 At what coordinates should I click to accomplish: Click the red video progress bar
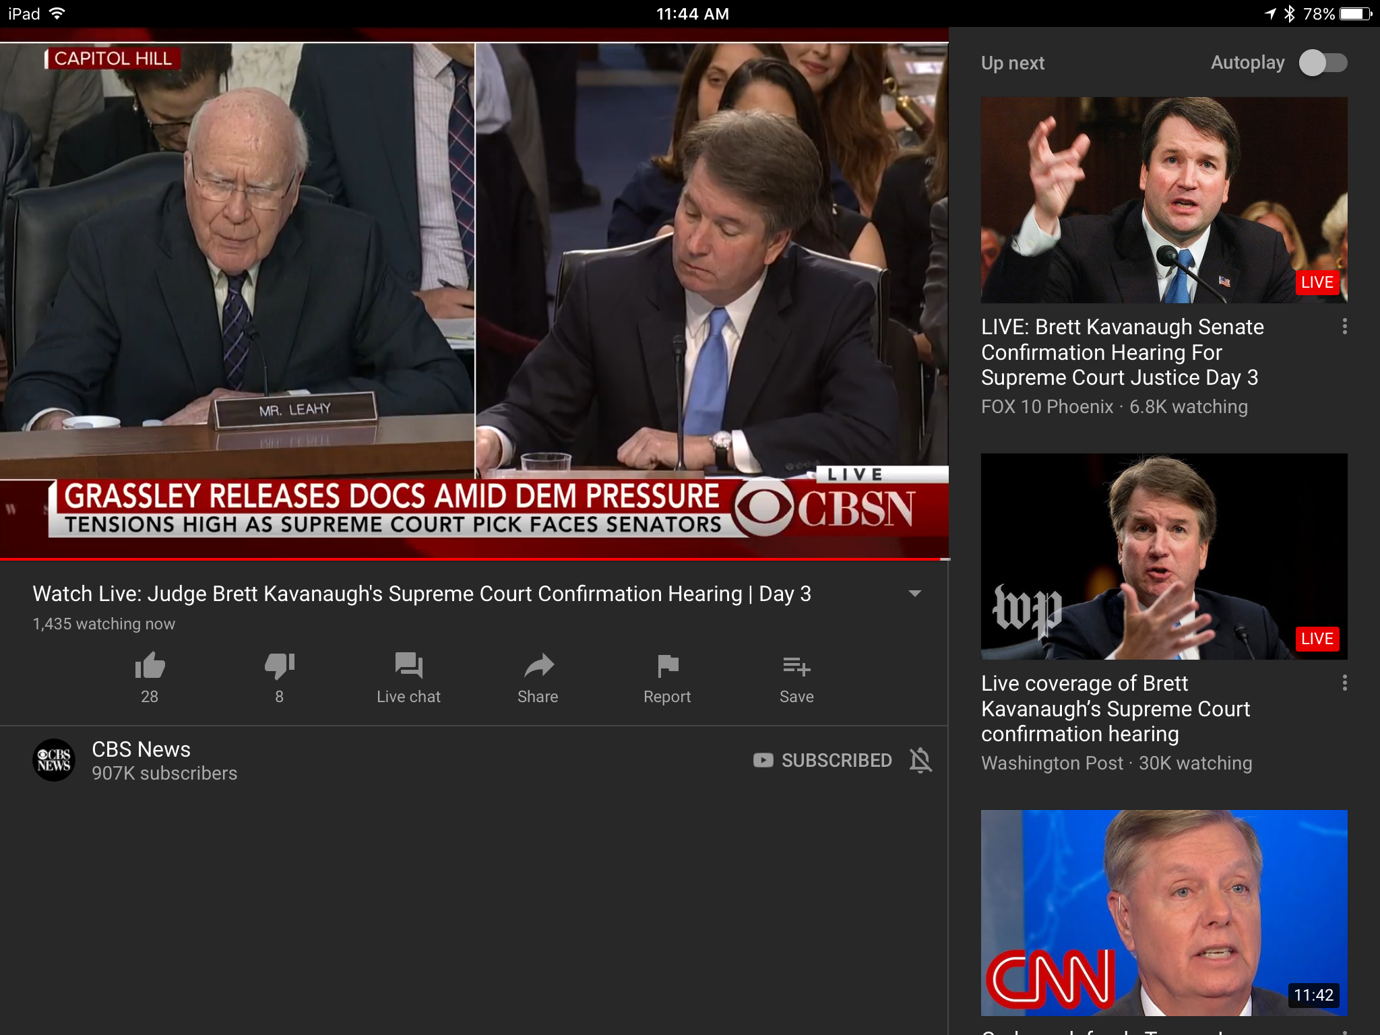point(474,559)
